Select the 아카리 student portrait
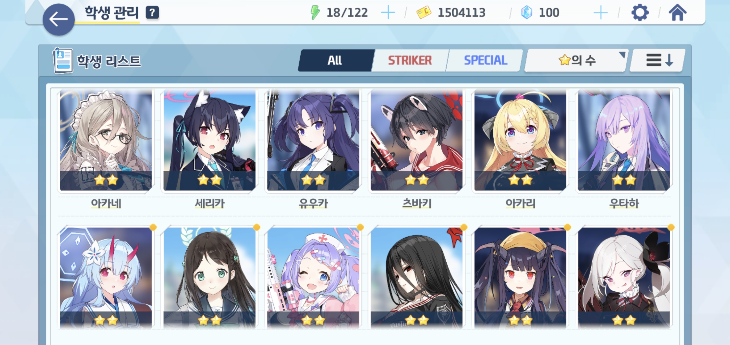This screenshot has width=730, height=345. 520,140
